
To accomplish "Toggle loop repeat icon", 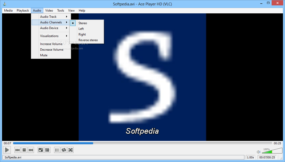I will tap(64, 150).
